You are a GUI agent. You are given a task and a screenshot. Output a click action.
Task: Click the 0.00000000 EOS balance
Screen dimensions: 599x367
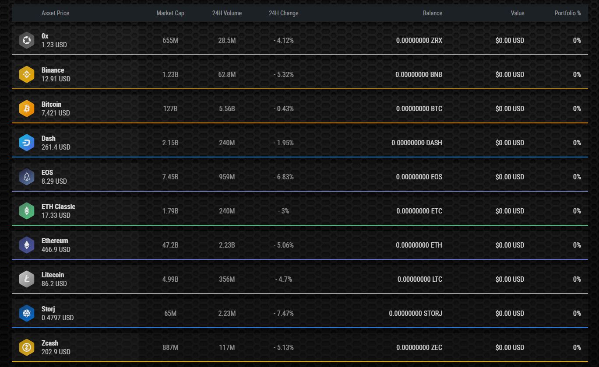[419, 177]
